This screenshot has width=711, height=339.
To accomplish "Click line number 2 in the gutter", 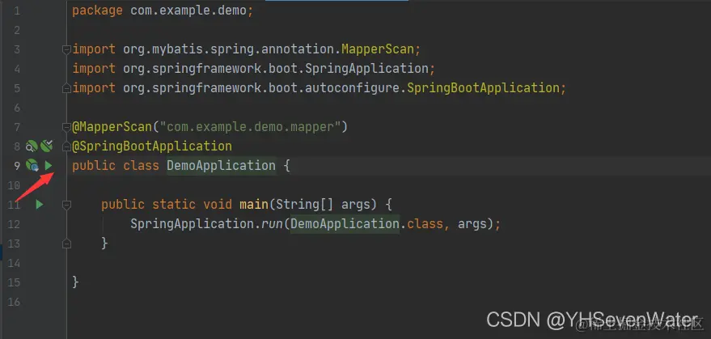I will pos(17,30).
